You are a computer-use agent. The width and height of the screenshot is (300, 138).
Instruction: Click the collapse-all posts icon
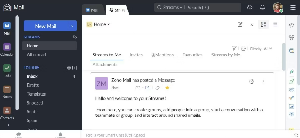(x=252, y=24)
